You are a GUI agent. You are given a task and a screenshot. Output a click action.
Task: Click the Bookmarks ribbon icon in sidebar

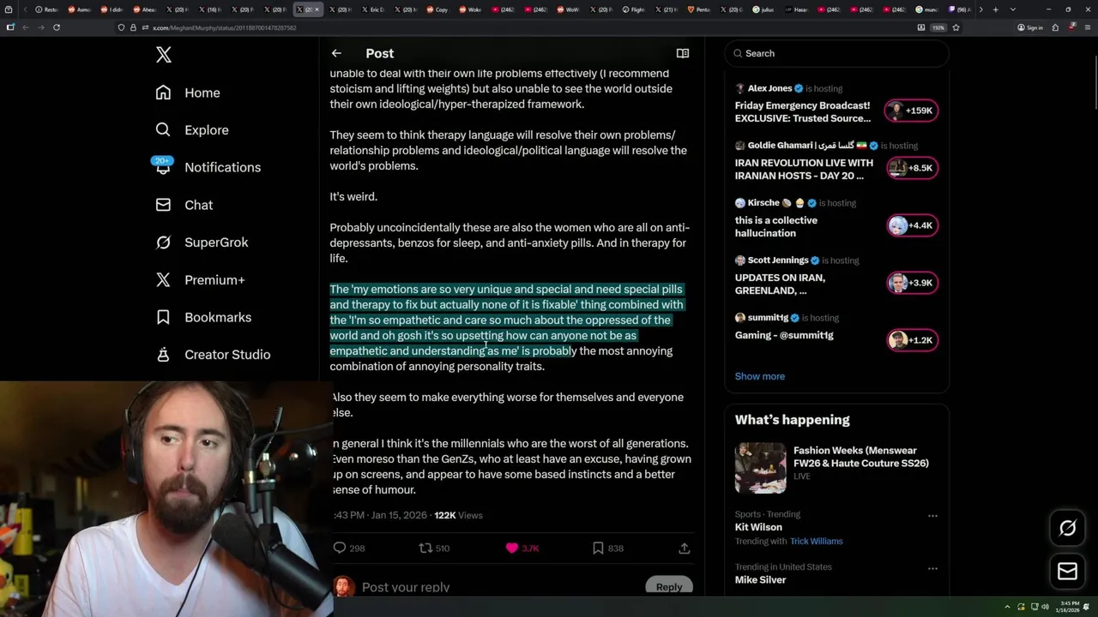[163, 317]
